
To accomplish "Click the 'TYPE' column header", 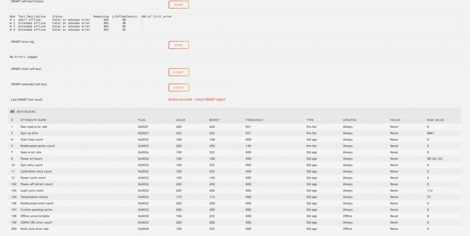I will click(x=310, y=120).
